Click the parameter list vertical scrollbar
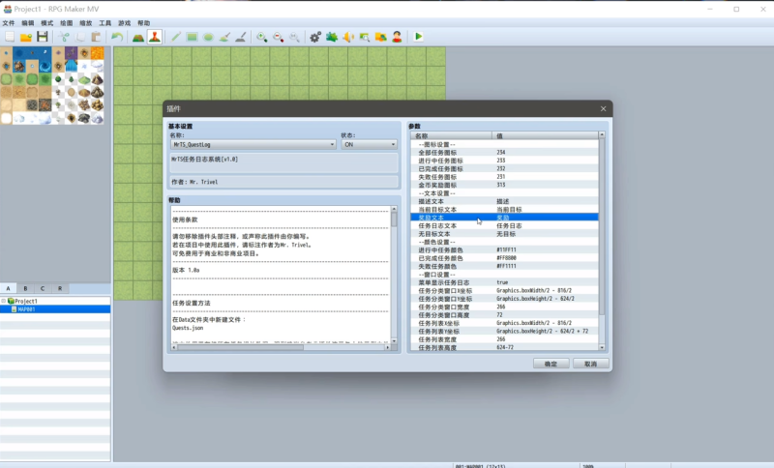 pyautogui.click(x=602, y=227)
